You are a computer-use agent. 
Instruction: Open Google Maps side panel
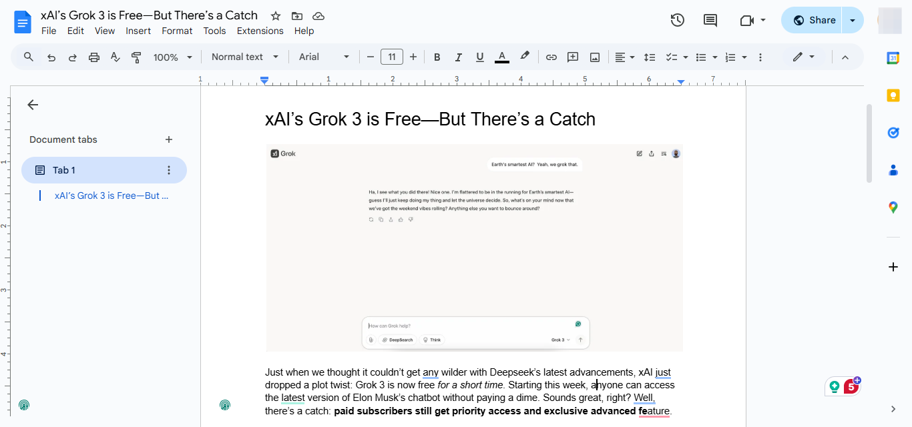pos(893,207)
